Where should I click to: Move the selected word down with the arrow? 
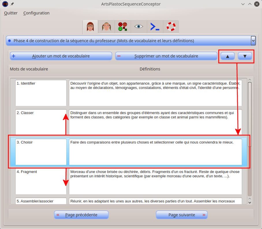click(245, 56)
